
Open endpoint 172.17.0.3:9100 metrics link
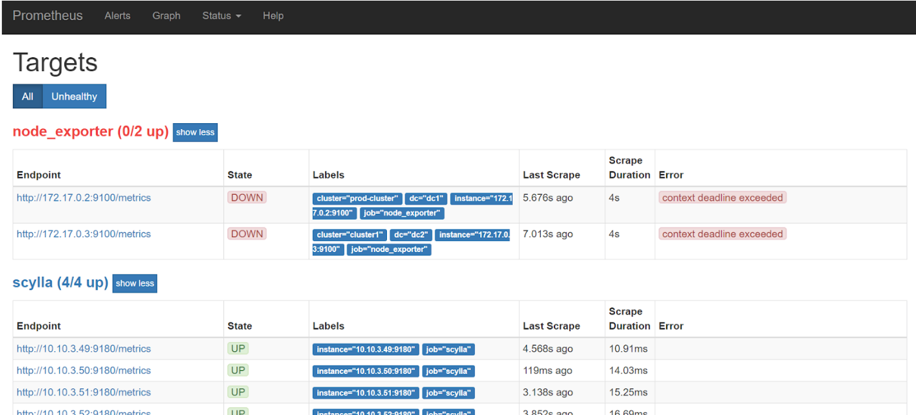tap(83, 234)
